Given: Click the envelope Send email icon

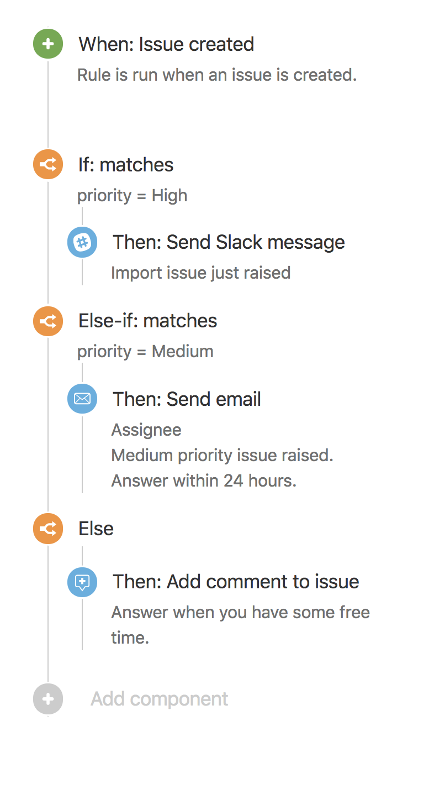Looking at the screenshot, I should (82, 399).
